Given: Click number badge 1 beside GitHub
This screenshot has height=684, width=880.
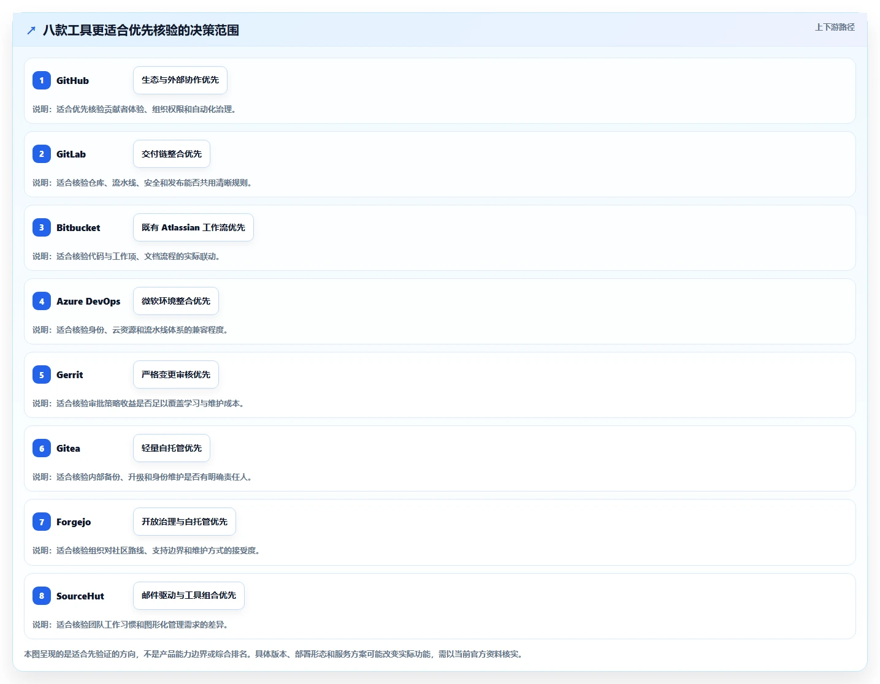Looking at the screenshot, I should [x=42, y=80].
